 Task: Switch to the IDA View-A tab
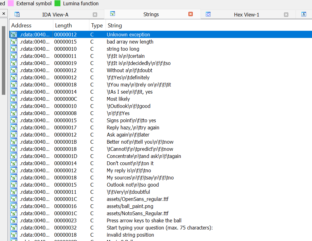point(55,15)
